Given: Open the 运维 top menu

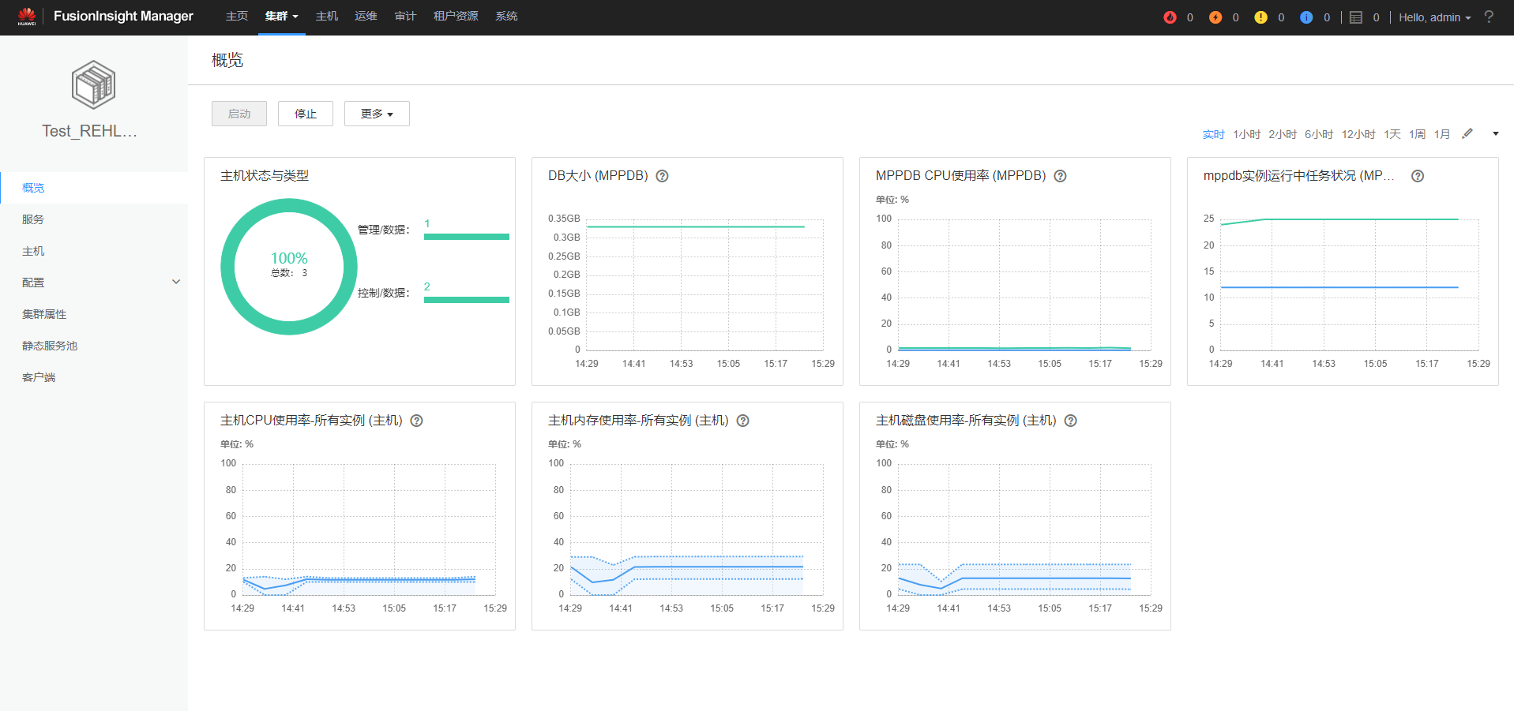Looking at the screenshot, I should coord(366,16).
